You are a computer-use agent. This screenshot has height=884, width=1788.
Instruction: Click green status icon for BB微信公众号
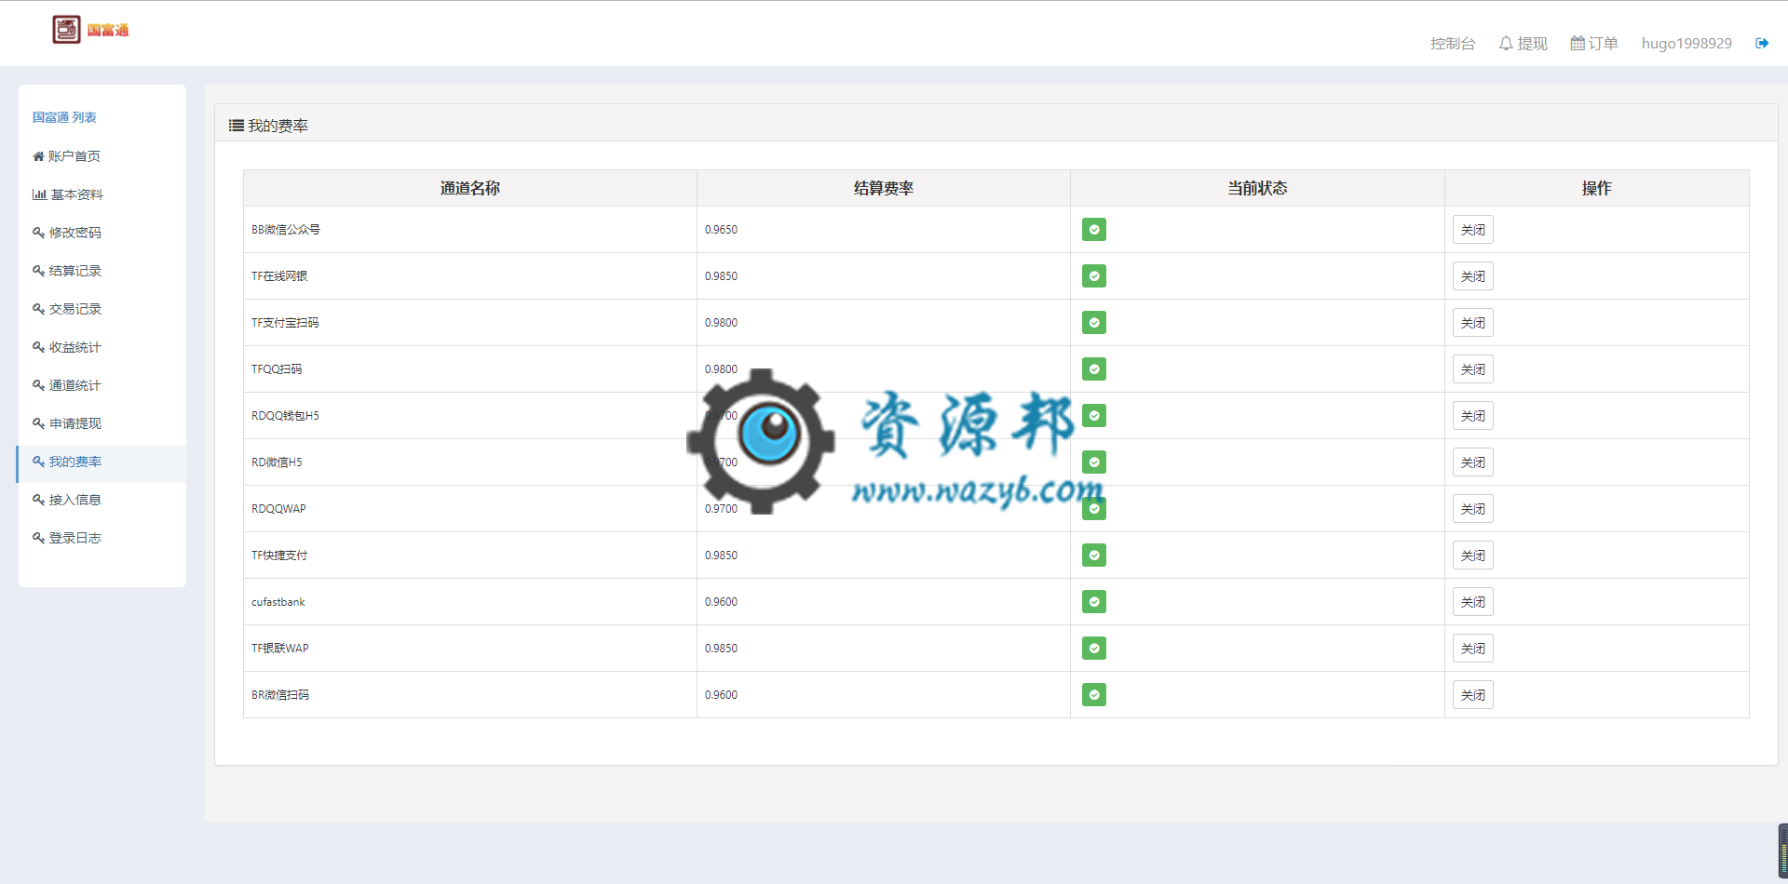pyautogui.click(x=1094, y=230)
